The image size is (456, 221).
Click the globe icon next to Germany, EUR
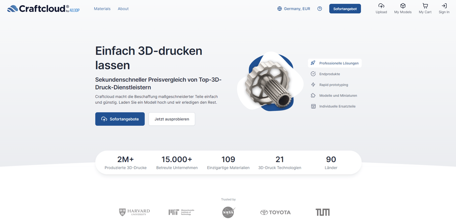(x=280, y=9)
